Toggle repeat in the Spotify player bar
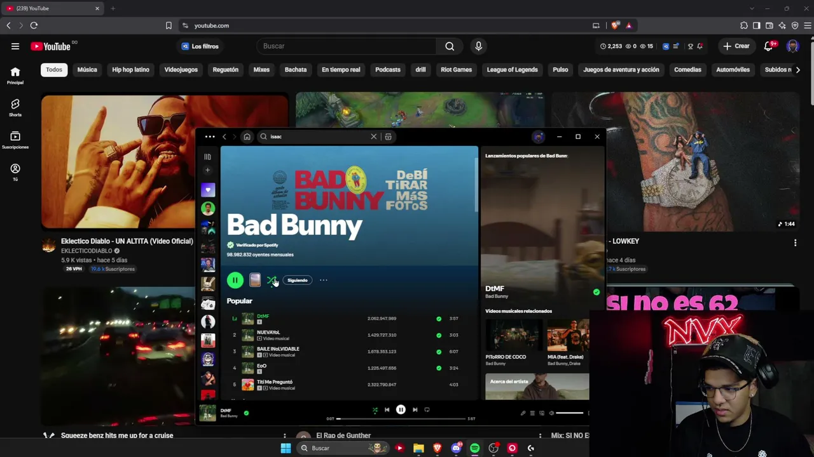This screenshot has width=814, height=457. pos(427,410)
